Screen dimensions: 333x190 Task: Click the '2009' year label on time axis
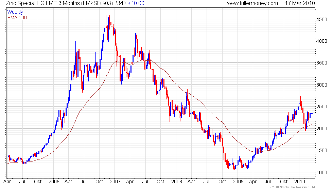click(238, 182)
